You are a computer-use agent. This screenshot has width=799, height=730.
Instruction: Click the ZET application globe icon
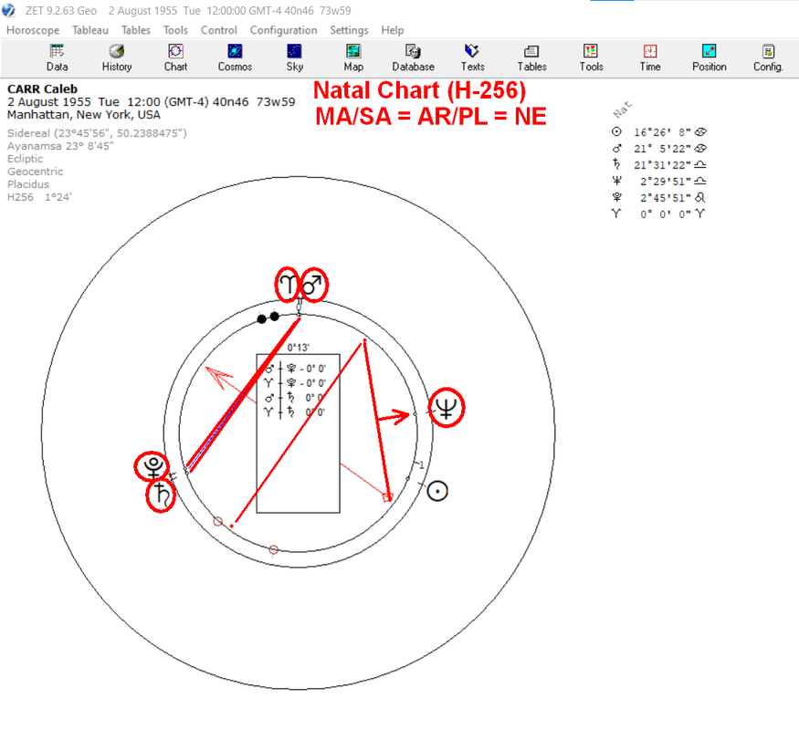(x=8, y=10)
